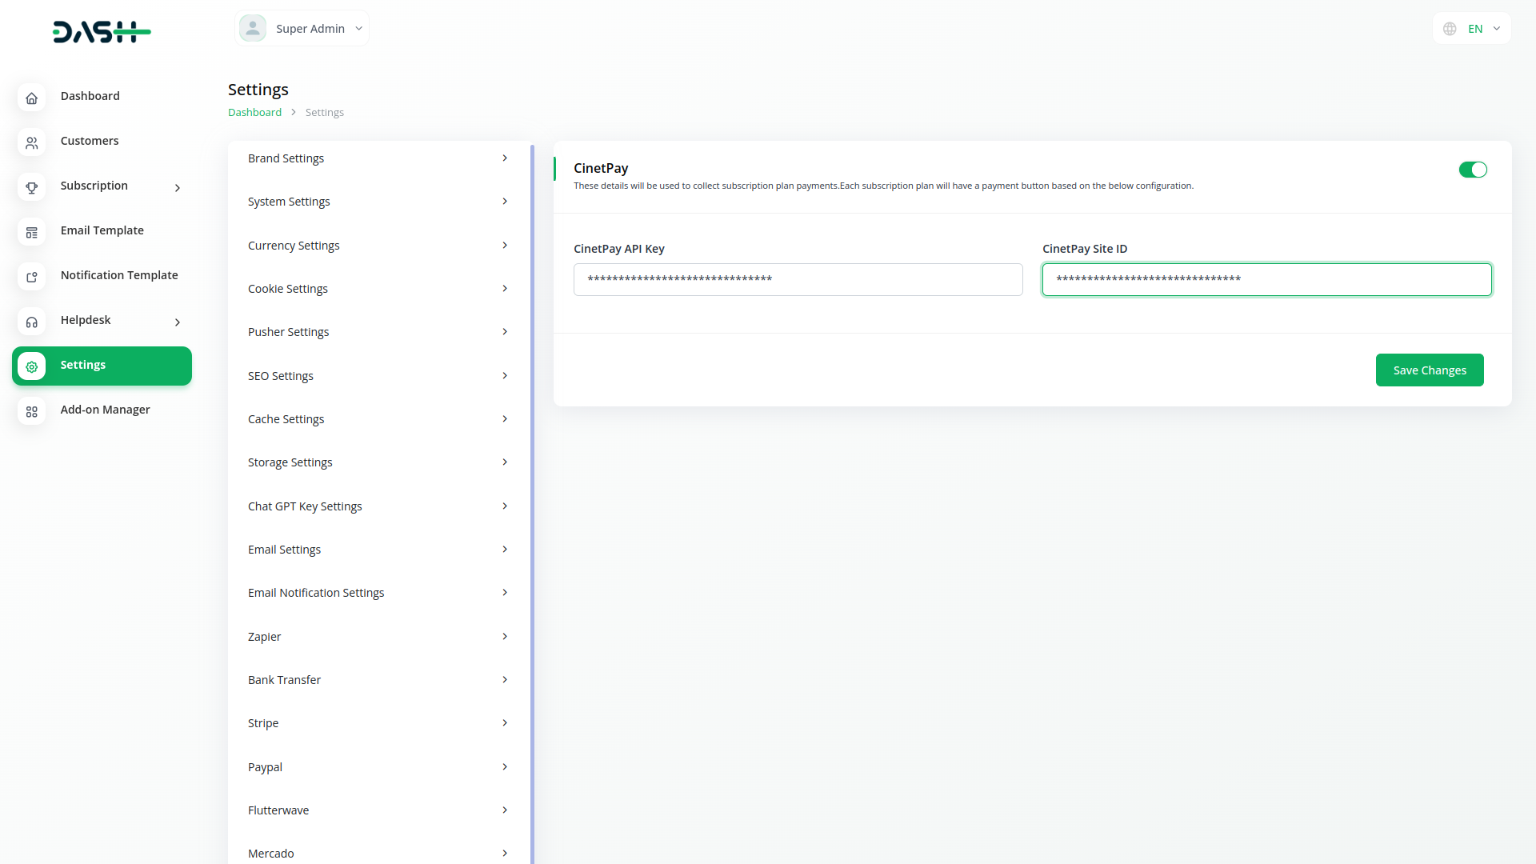Expand the Helpdesk submenu arrow
Screen dimensions: 1536x864
(178, 322)
